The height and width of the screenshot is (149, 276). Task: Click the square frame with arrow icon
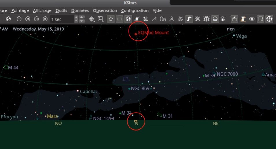click(260, 19)
